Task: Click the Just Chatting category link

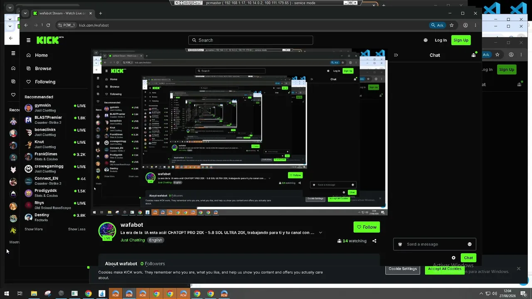Action: pos(133,240)
